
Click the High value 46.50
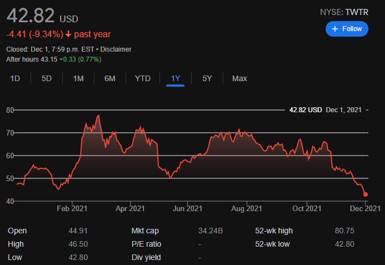click(x=78, y=244)
